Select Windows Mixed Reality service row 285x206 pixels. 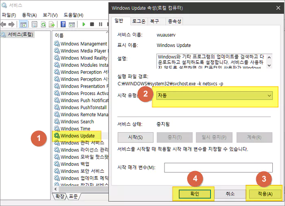pos(81,58)
